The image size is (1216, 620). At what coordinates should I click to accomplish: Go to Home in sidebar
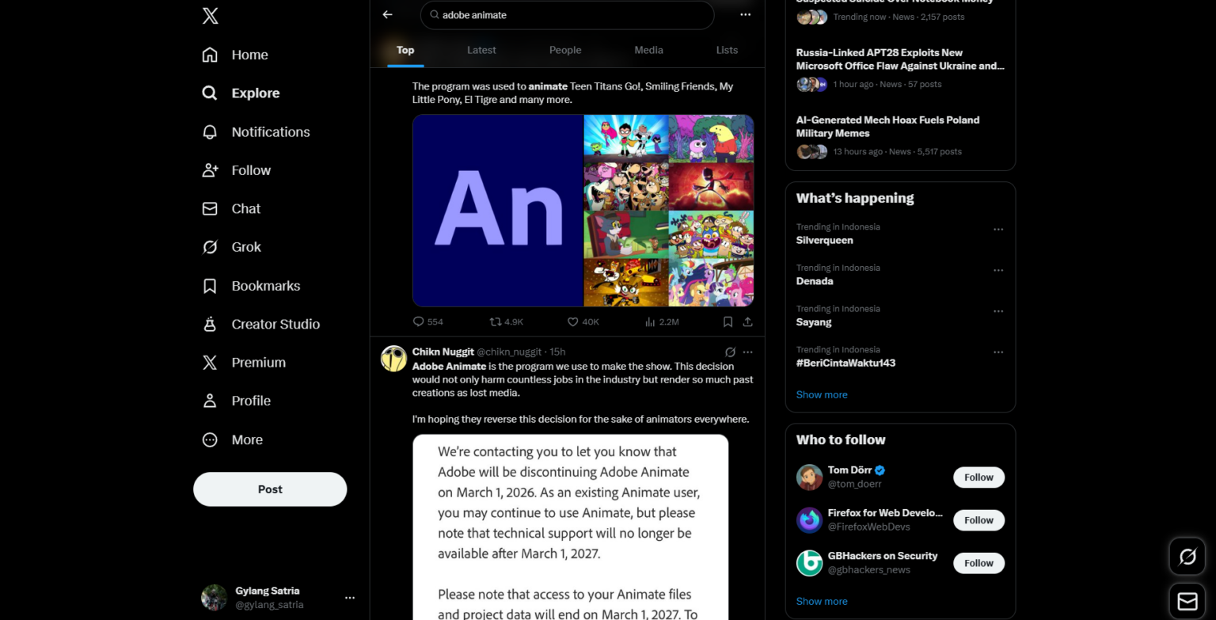pyautogui.click(x=235, y=55)
